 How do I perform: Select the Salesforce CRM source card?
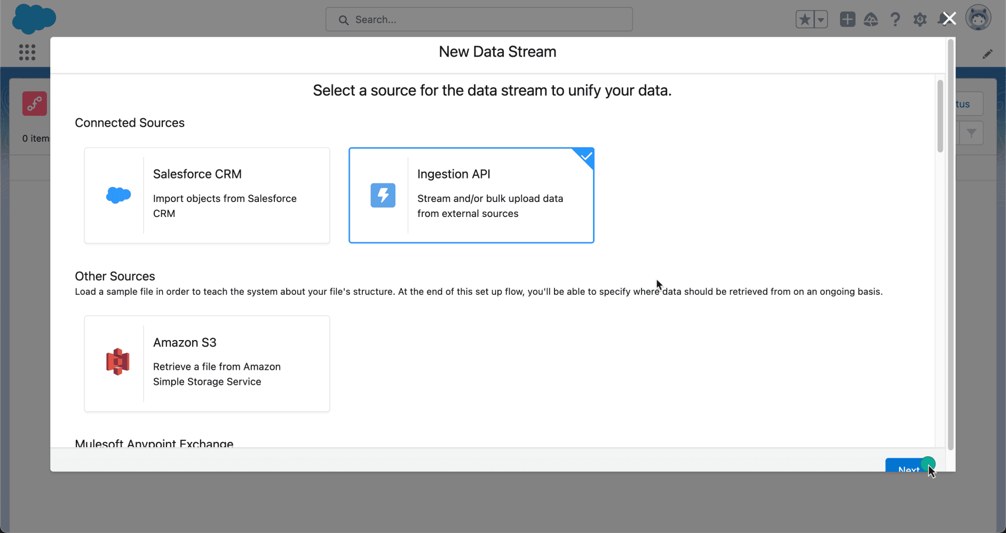[x=207, y=196]
